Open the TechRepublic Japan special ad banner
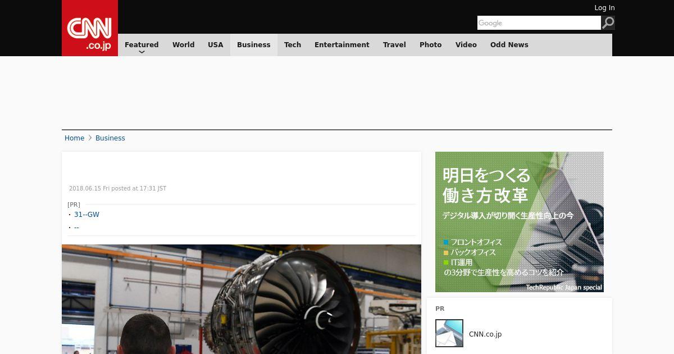The height and width of the screenshot is (354, 674). (520, 222)
